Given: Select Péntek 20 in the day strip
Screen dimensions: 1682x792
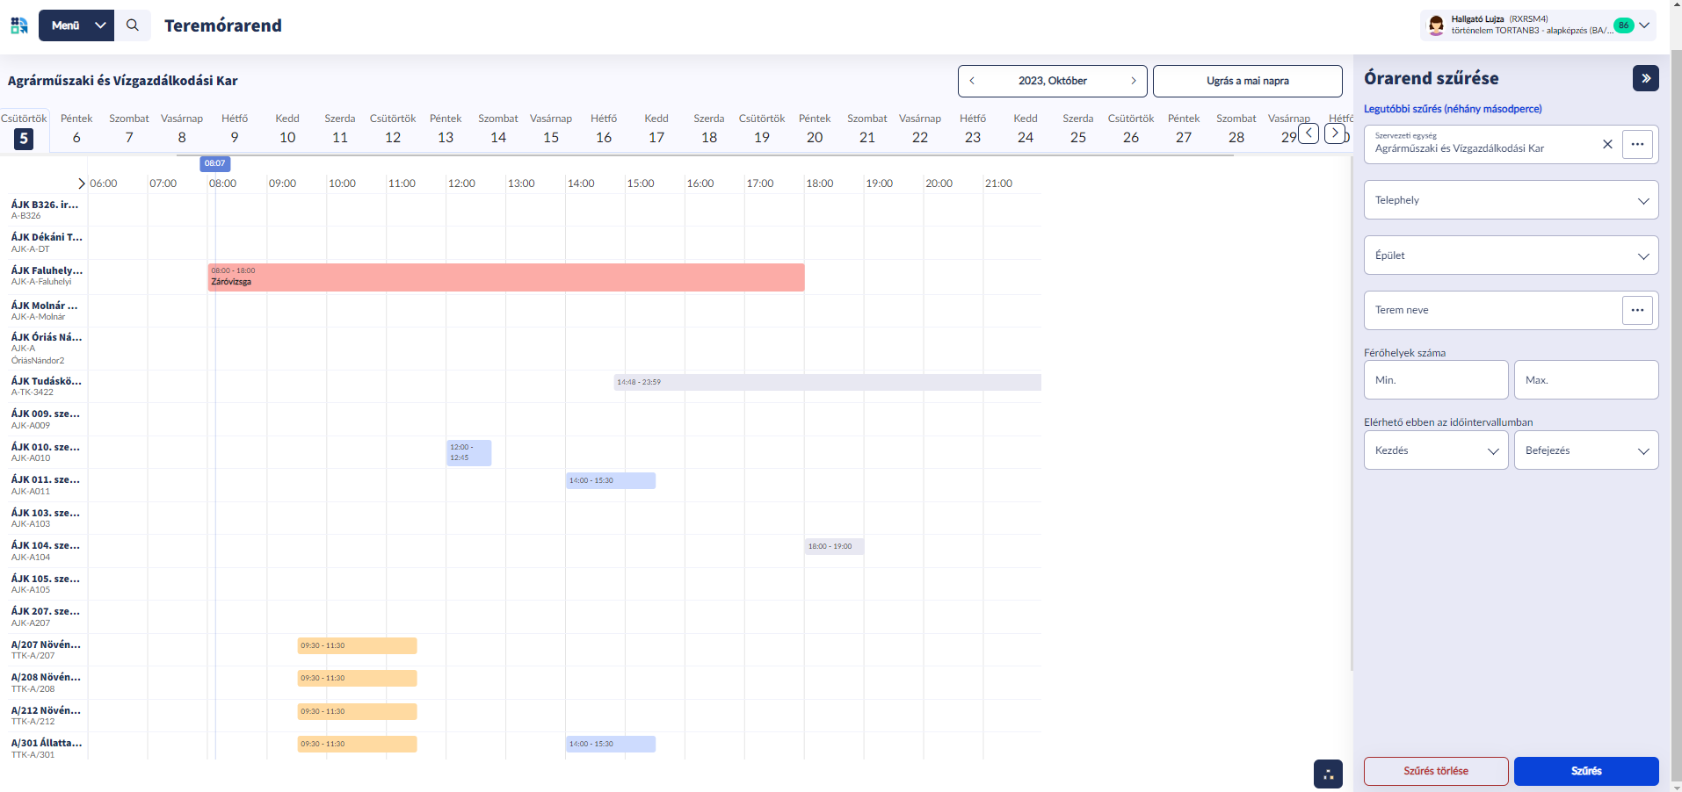Looking at the screenshot, I should 815,129.
